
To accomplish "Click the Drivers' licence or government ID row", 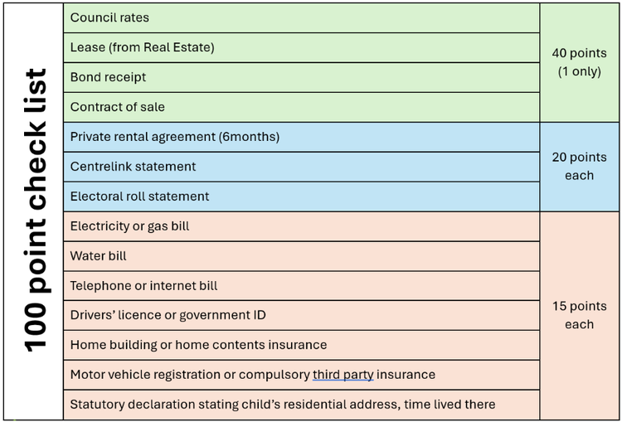I will click(168, 315).
